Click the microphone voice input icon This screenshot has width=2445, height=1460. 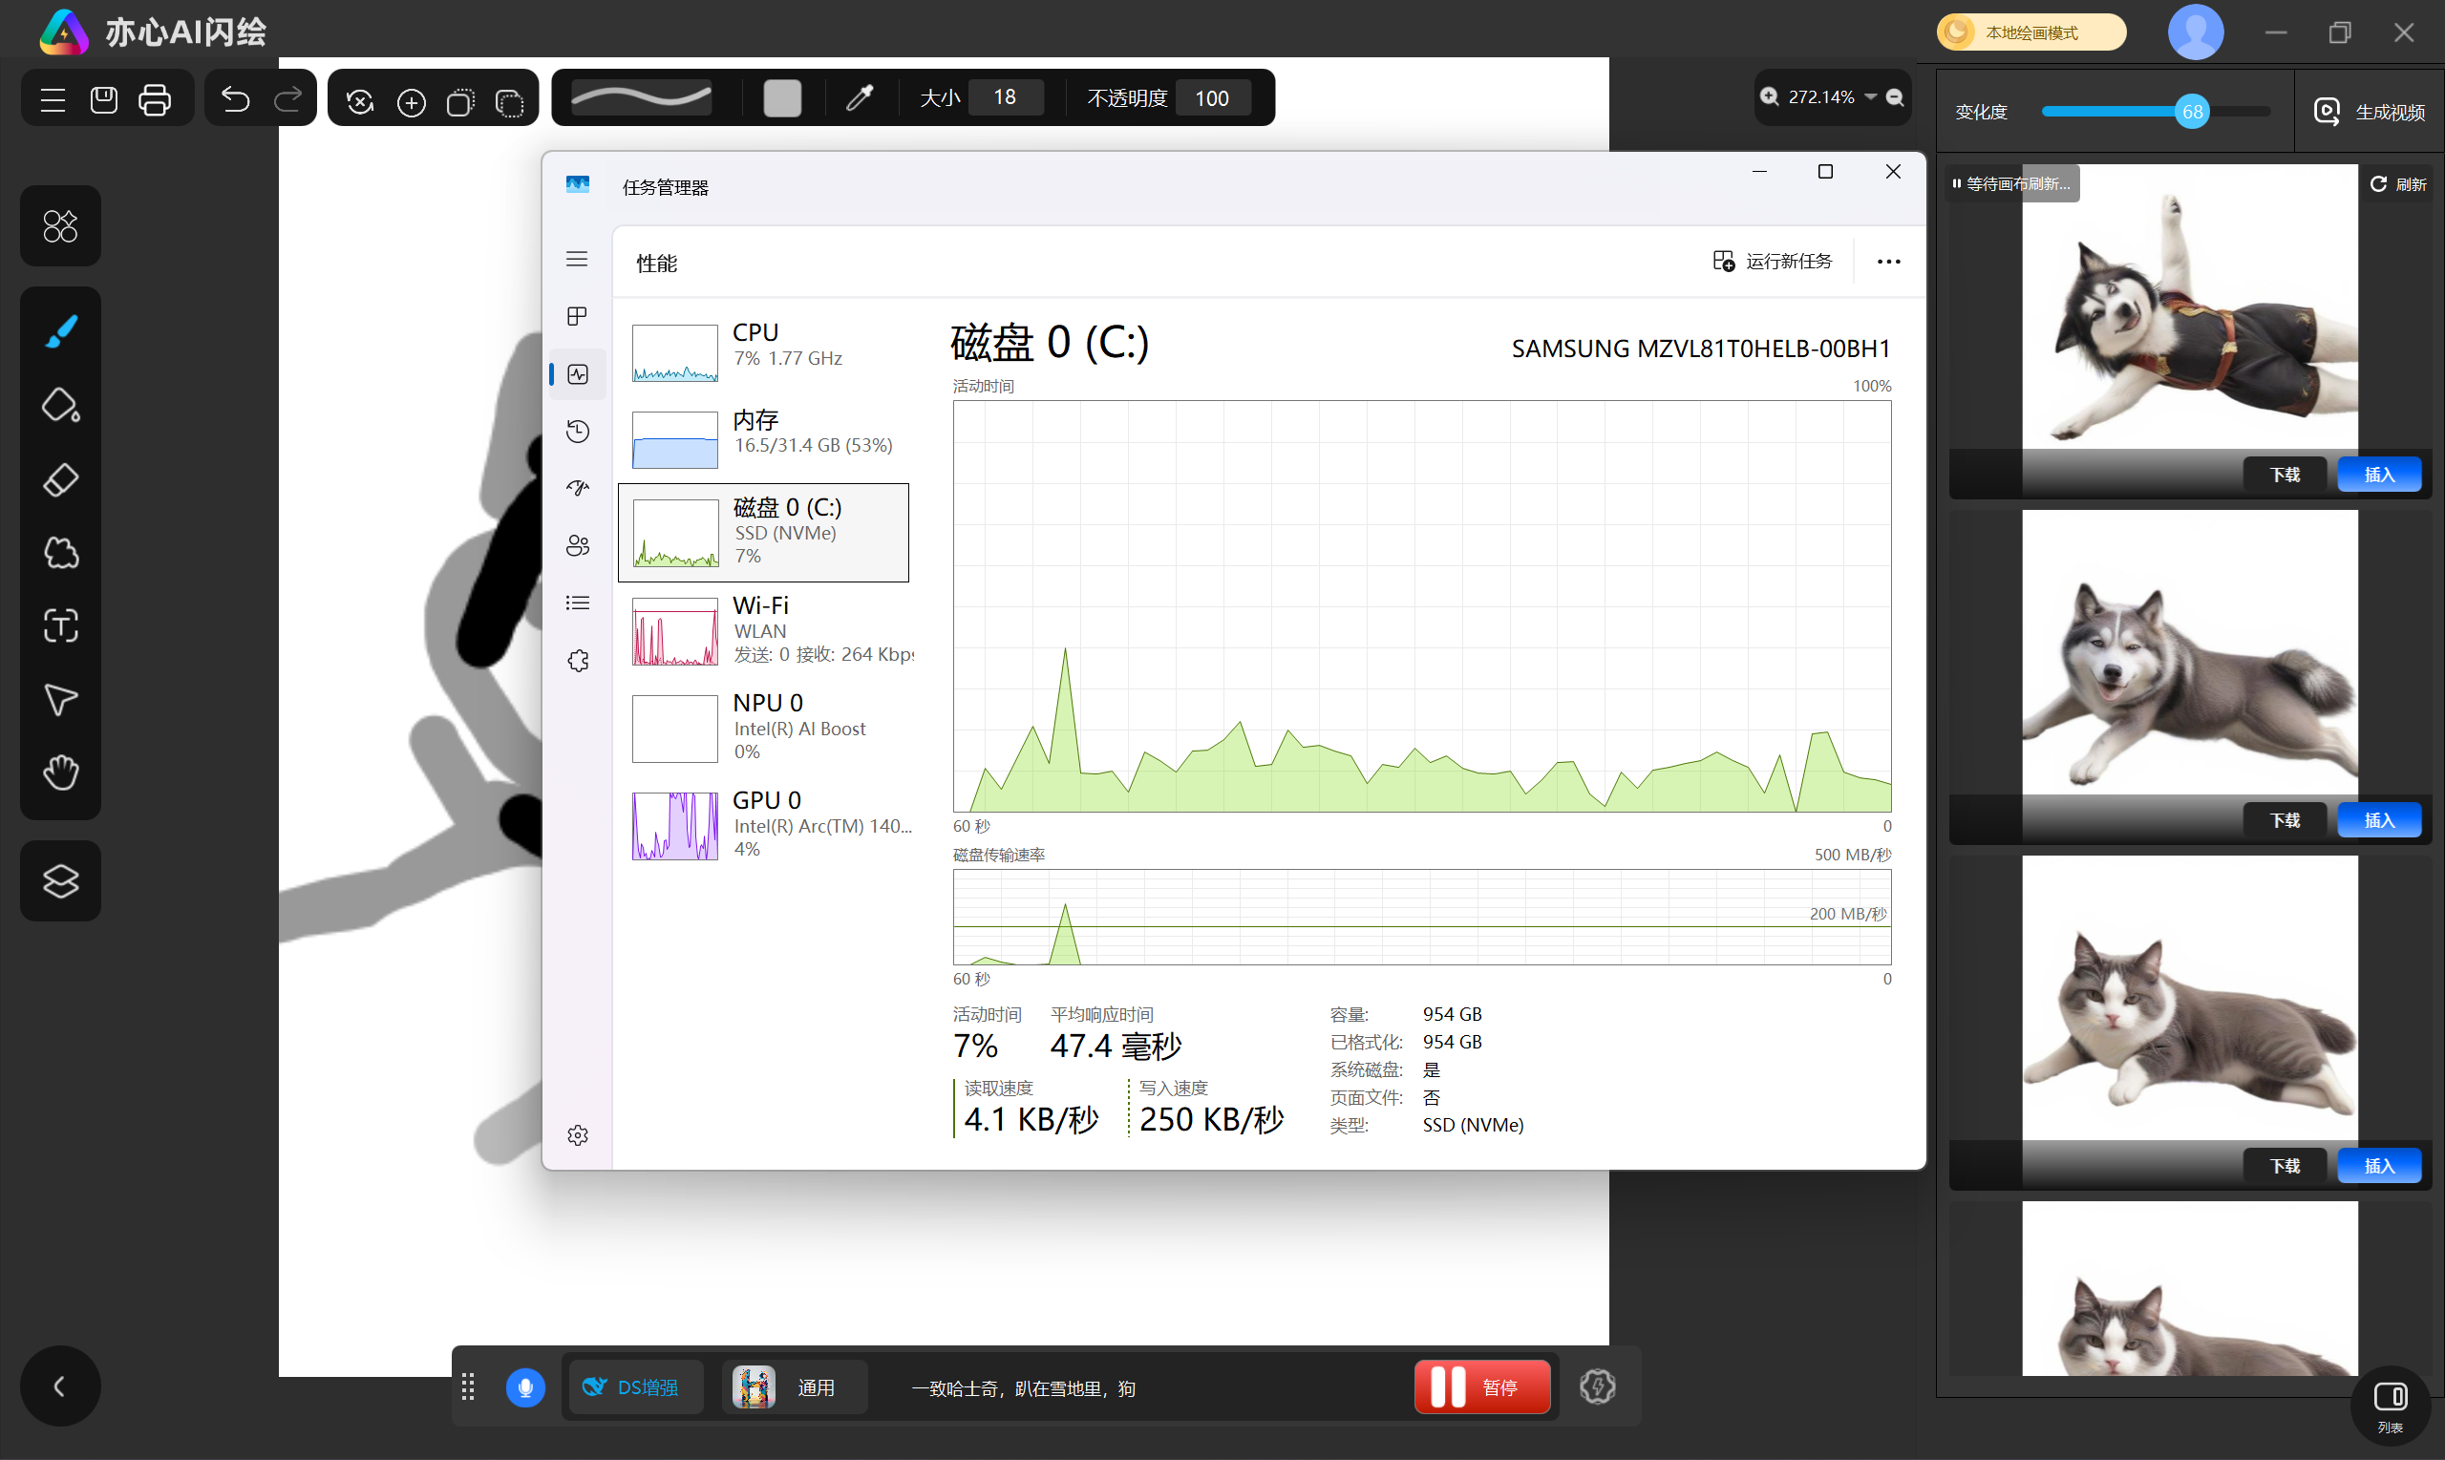525,1387
